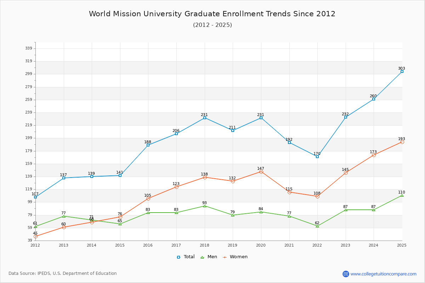Select the 2012 Total marker labeled 107

tap(35, 197)
